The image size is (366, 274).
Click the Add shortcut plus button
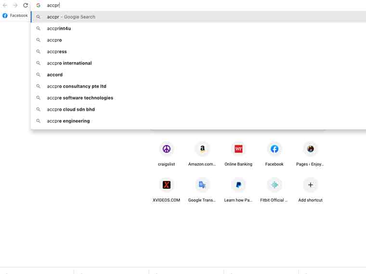[311, 185]
